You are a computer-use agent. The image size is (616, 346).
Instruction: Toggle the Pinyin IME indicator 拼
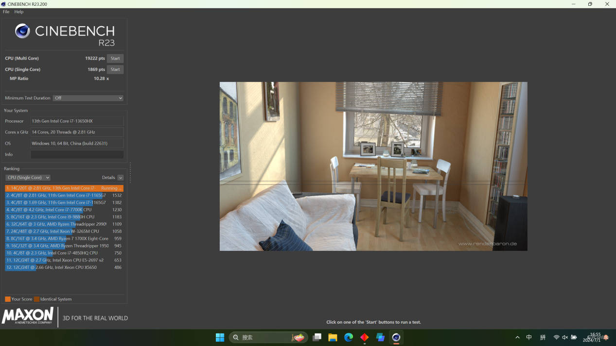click(543, 337)
